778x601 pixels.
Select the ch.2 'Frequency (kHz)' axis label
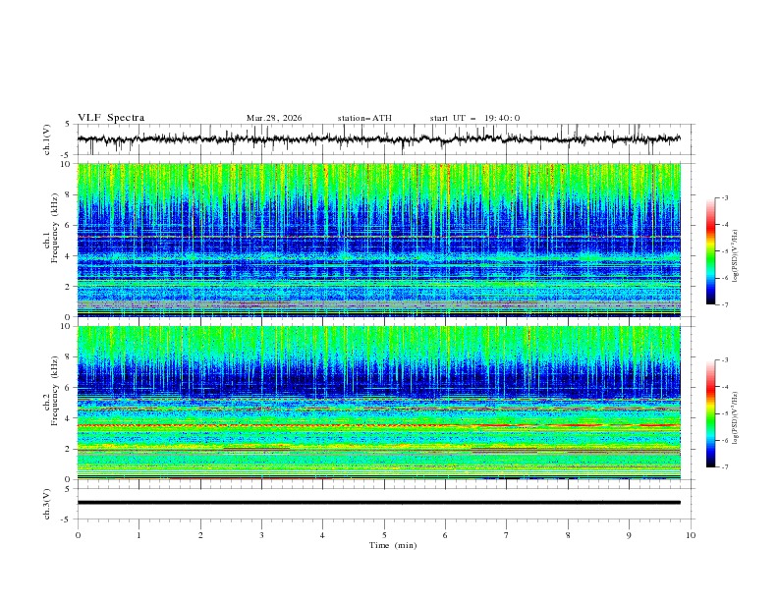[55, 391]
